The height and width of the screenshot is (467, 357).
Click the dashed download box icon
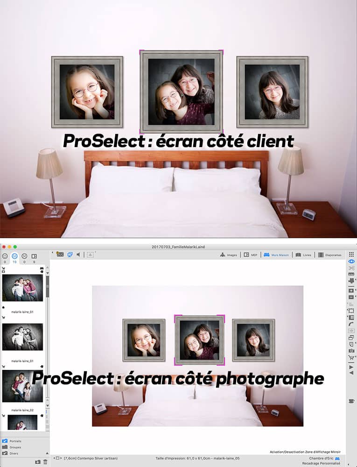click(90, 255)
